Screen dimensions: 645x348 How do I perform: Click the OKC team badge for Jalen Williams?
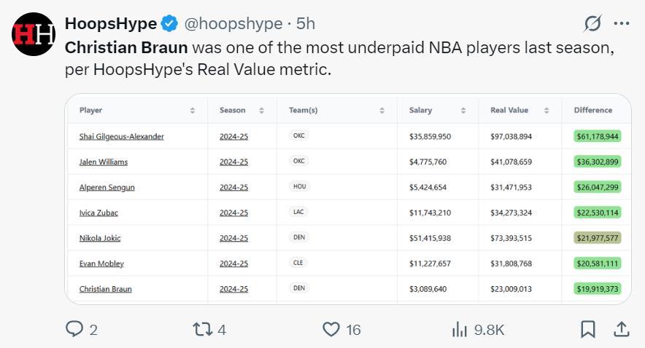(299, 161)
